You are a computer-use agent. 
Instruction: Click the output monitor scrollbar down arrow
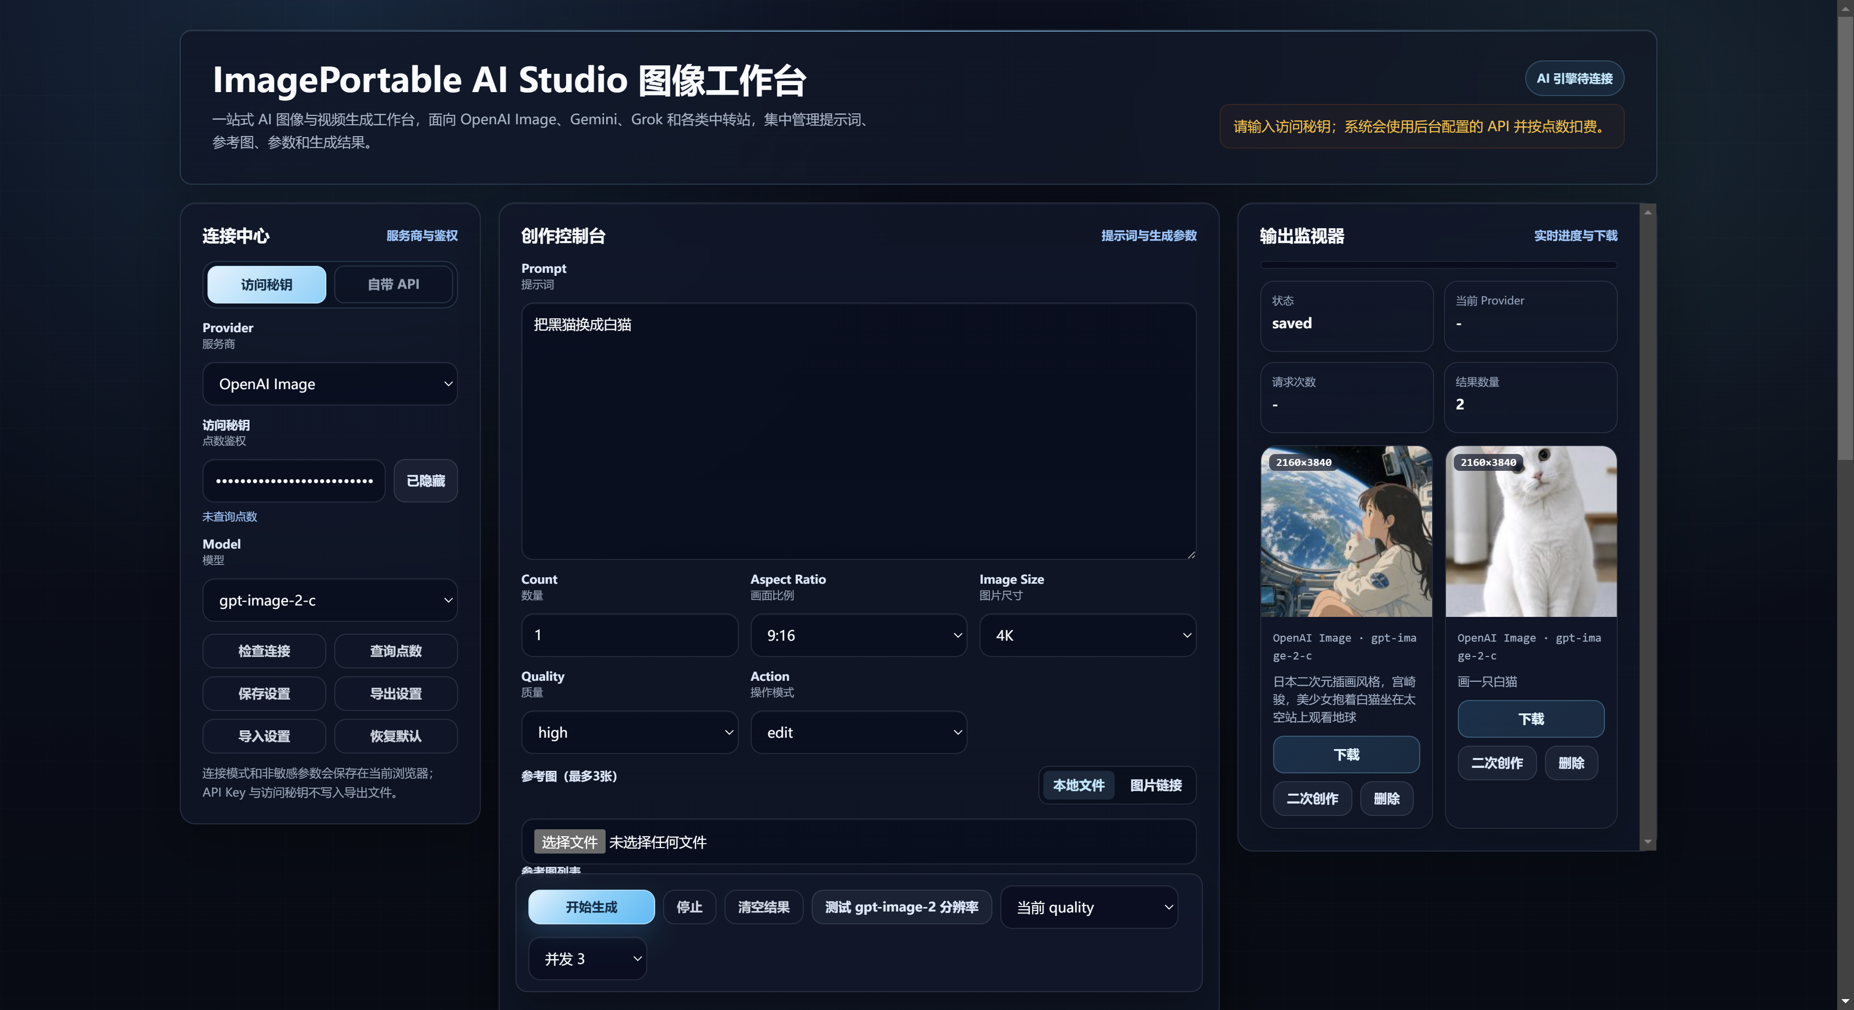1648,842
